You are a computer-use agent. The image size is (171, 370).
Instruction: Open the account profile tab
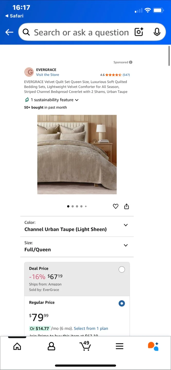point(51,346)
